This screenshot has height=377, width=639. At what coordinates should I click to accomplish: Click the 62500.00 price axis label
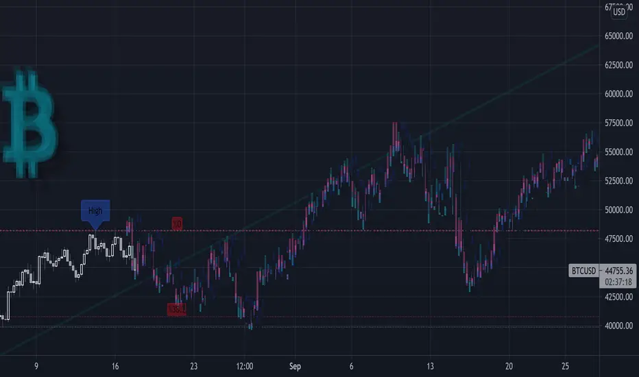coord(618,65)
